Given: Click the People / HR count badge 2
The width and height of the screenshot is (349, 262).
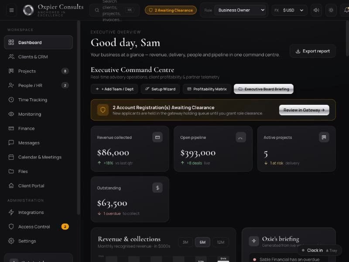Looking at the screenshot, I should [65, 85].
